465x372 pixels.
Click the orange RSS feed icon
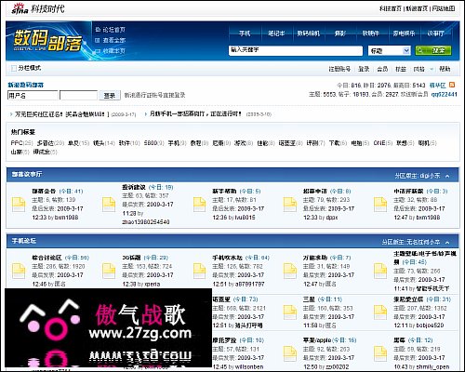[x=452, y=85]
